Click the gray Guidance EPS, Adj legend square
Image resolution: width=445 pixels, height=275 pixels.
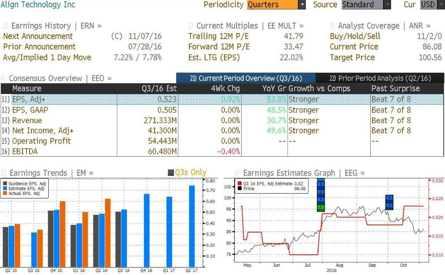click(5, 184)
